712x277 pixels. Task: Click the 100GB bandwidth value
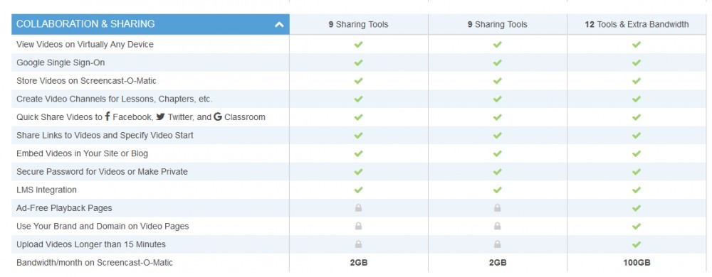(x=637, y=263)
